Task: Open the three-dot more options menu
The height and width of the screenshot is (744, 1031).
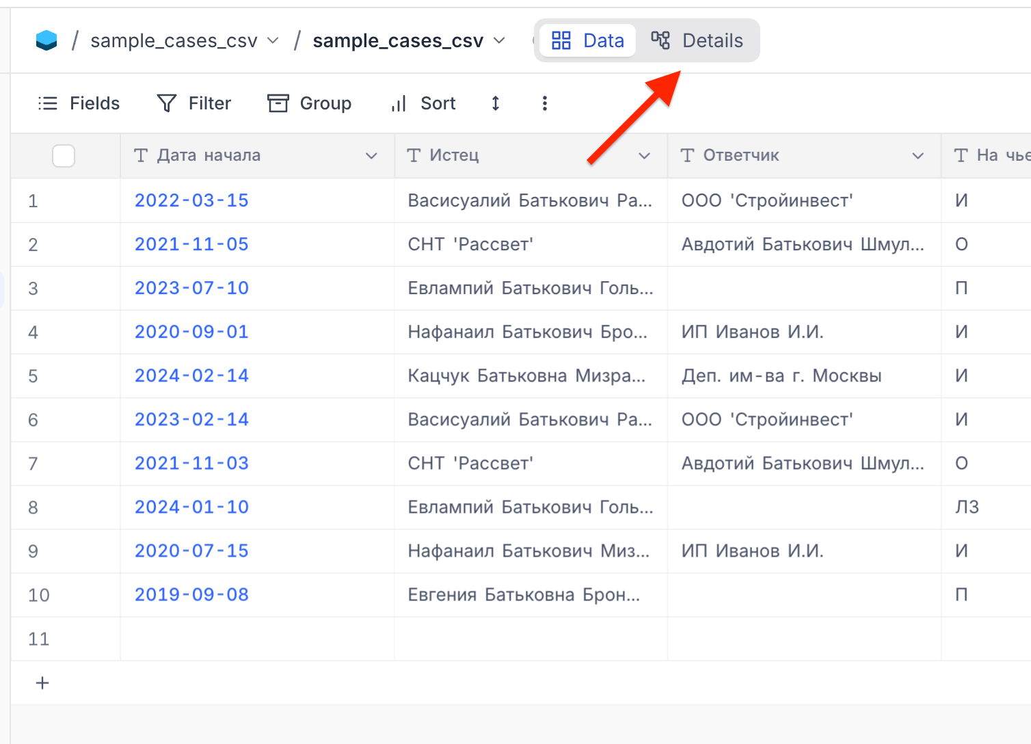Action: [544, 103]
